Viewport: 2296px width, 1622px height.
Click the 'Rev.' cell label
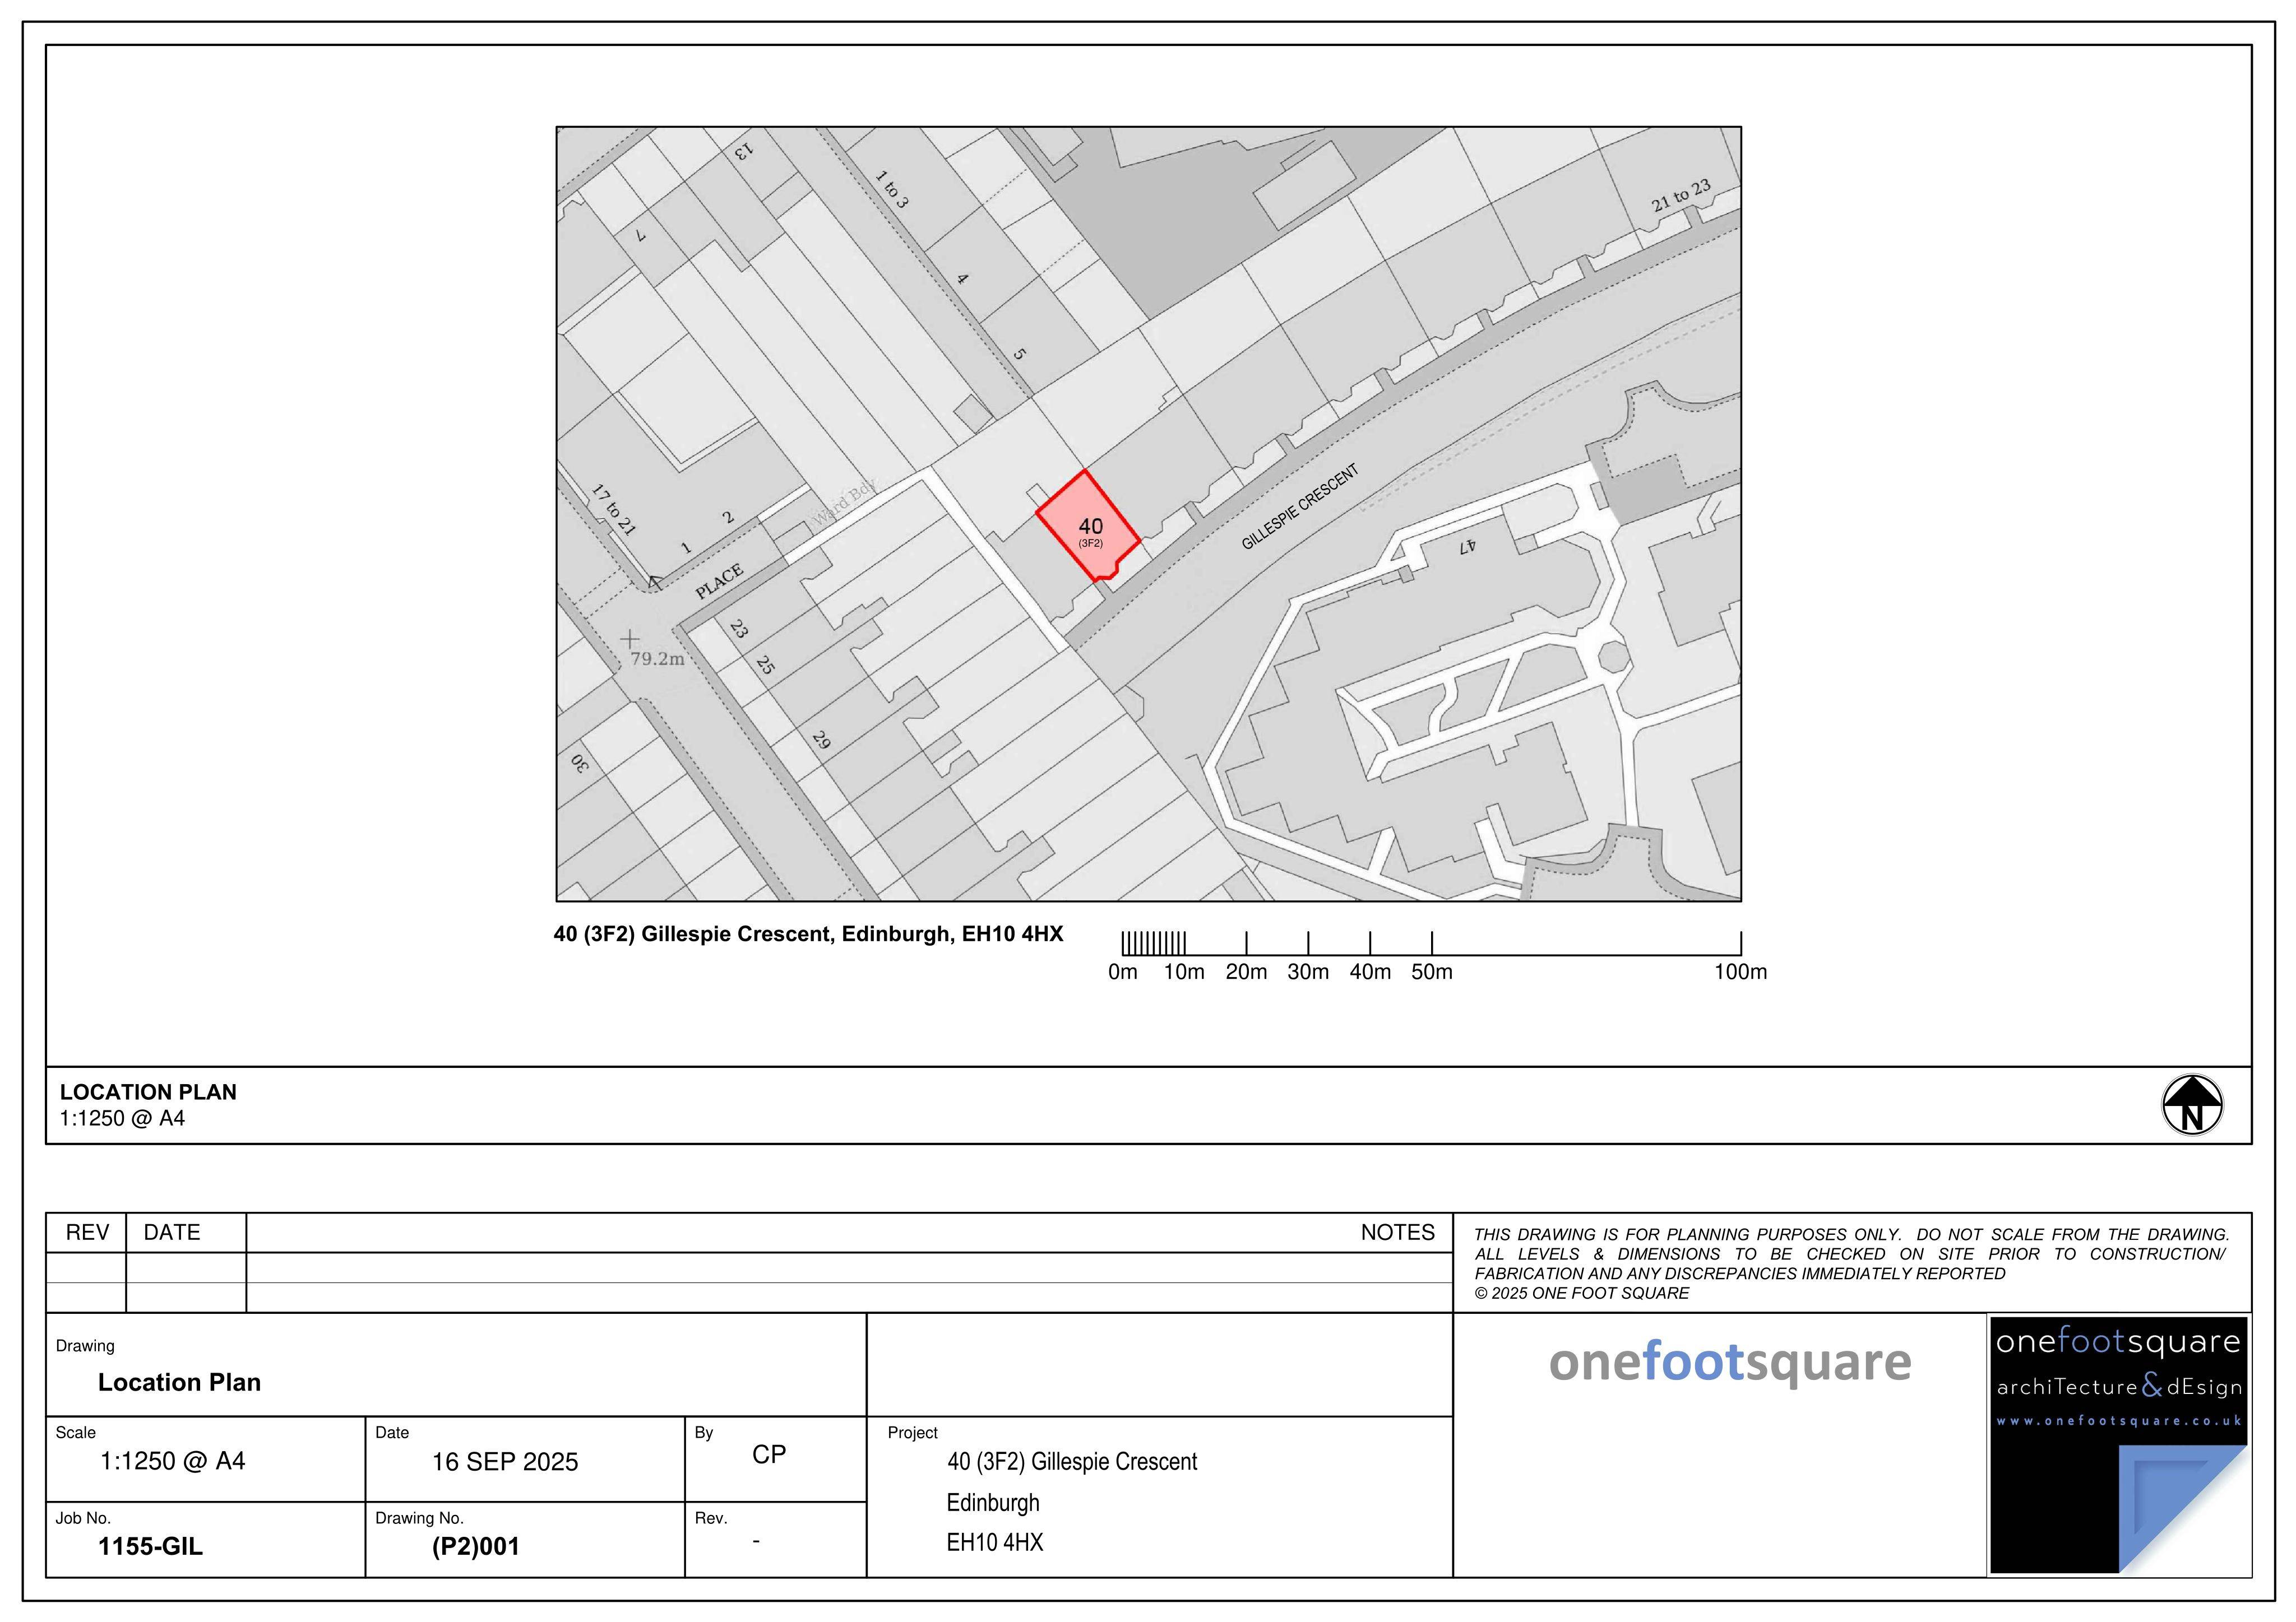pyautogui.click(x=710, y=1518)
